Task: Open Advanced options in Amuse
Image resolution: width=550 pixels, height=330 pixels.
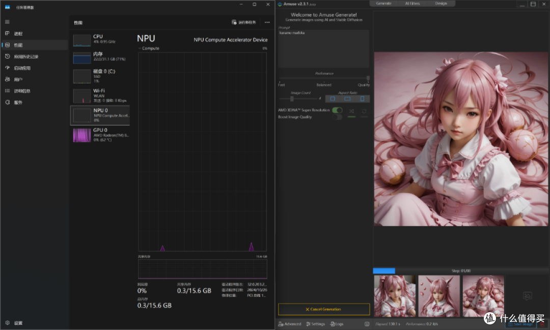Action: pos(290,324)
